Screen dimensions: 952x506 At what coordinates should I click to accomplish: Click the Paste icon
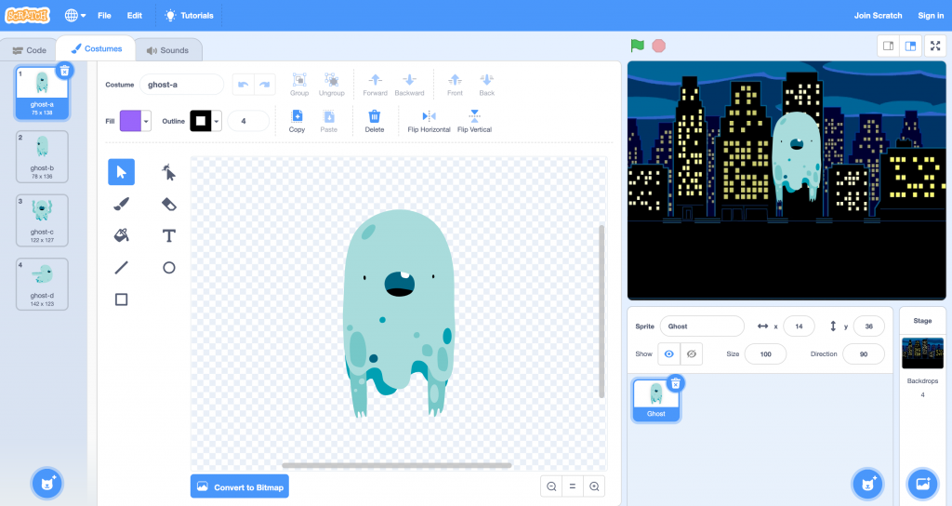tap(328, 116)
